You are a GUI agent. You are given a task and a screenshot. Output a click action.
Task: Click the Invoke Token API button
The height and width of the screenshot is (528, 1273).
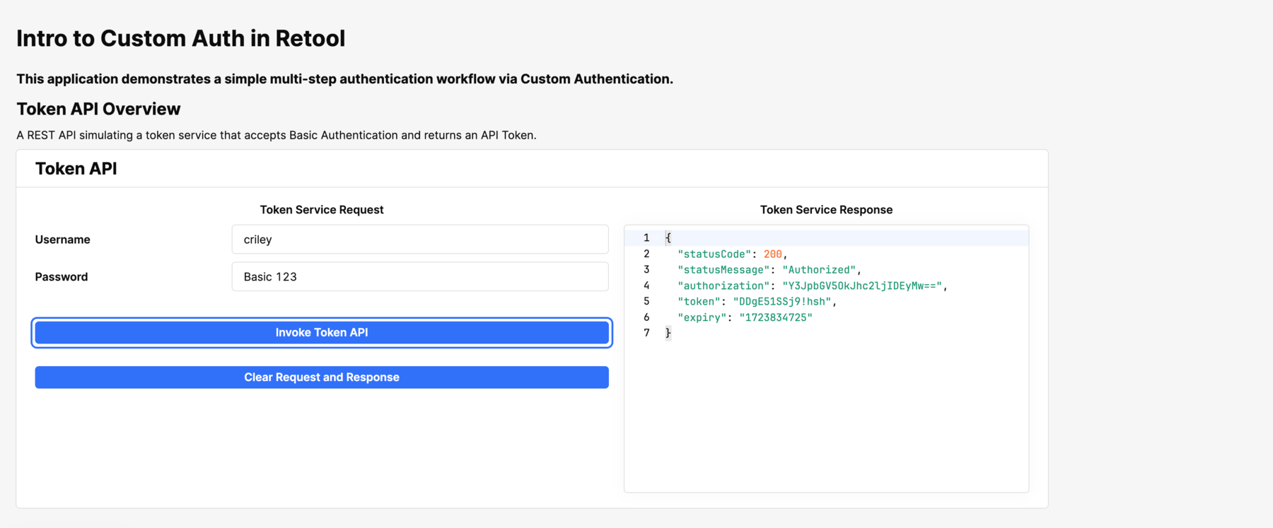click(322, 332)
